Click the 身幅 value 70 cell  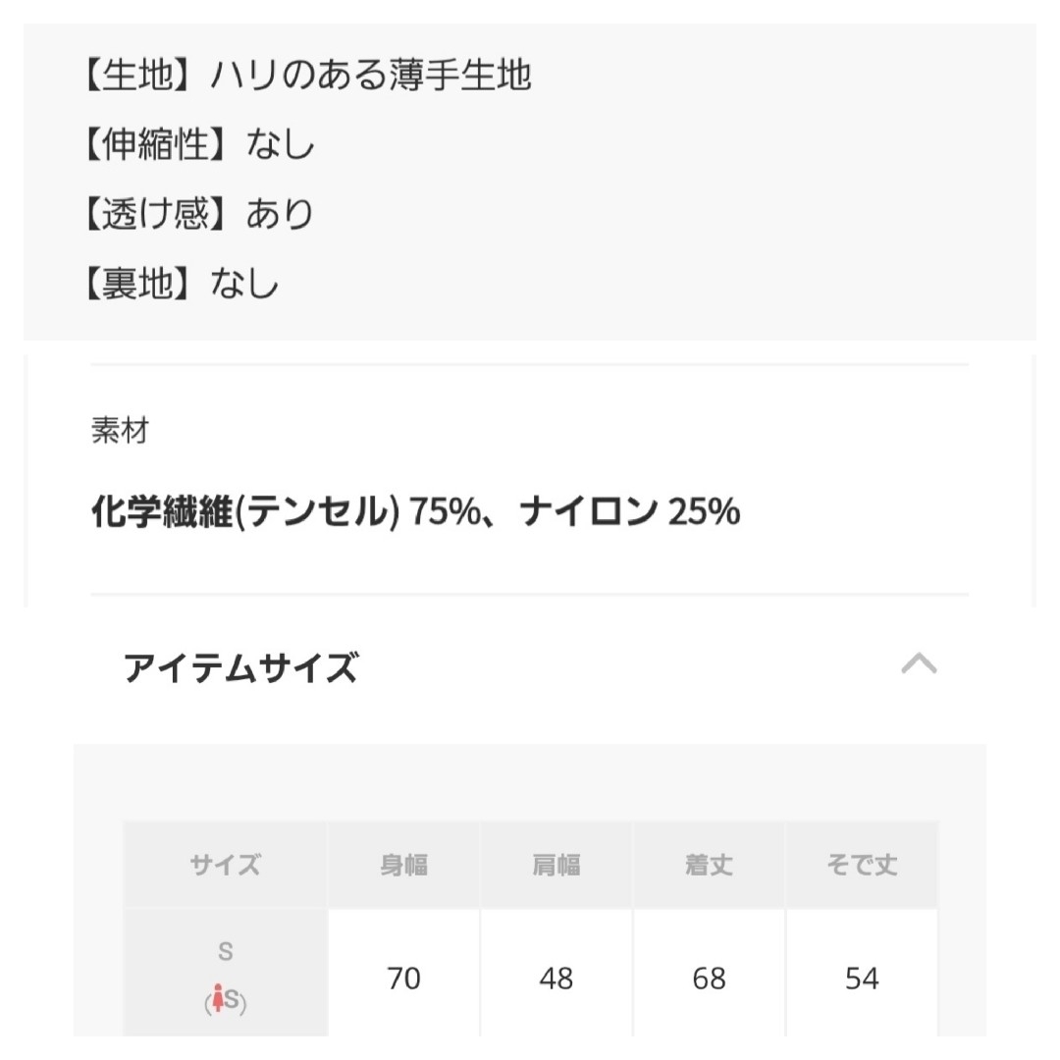(x=403, y=978)
